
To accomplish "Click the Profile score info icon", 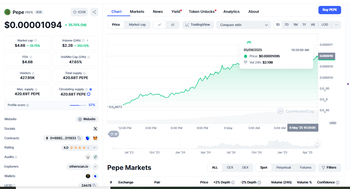I will 27,105.
